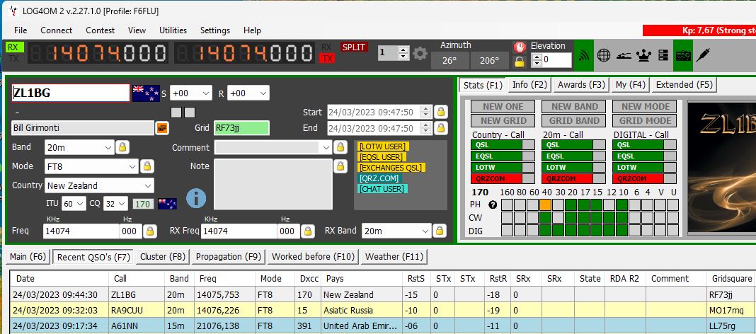Increase the Elevation stepper
Viewport: 756px width, 334px height.
click(x=535, y=57)
